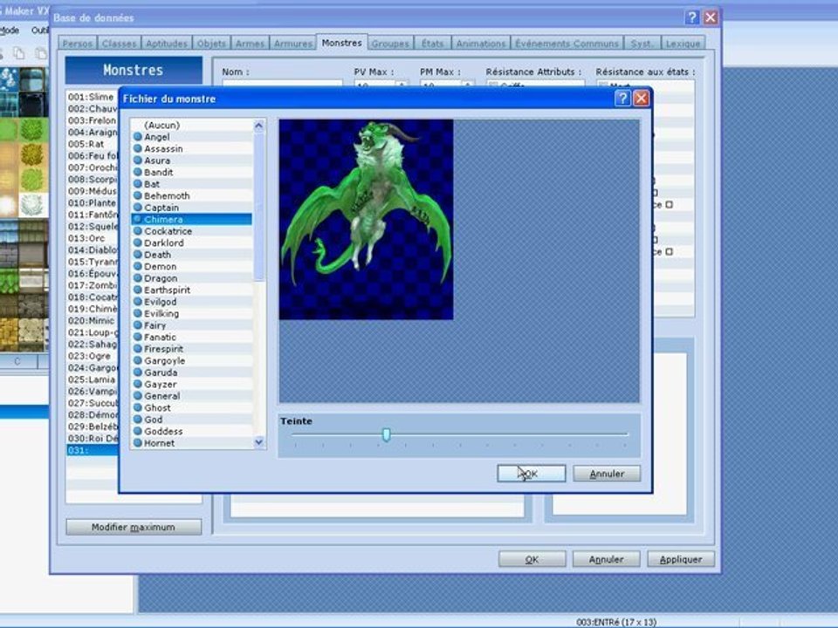Pick the Gargoyle monster file
Image resolution: width=838 pixels, height=628 pixels.
(192, 360)
